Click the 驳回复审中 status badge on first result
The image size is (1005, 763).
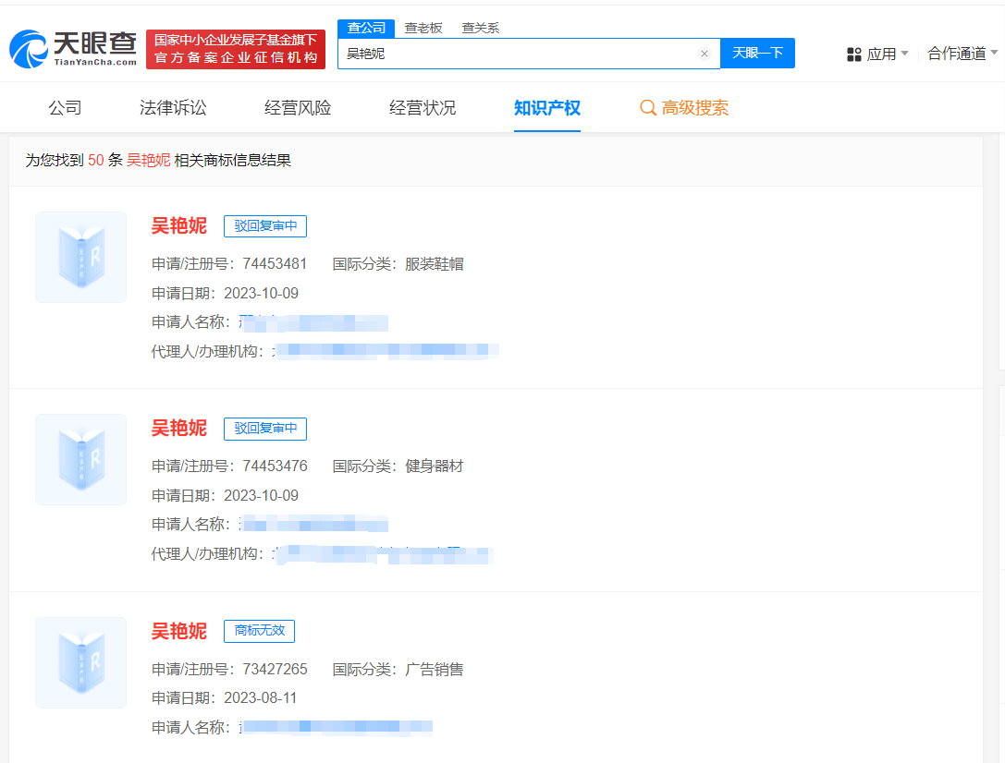pyautogui.click(x=265, y=225)
